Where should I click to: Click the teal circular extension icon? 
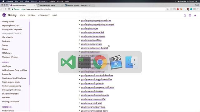pos(191,9)
